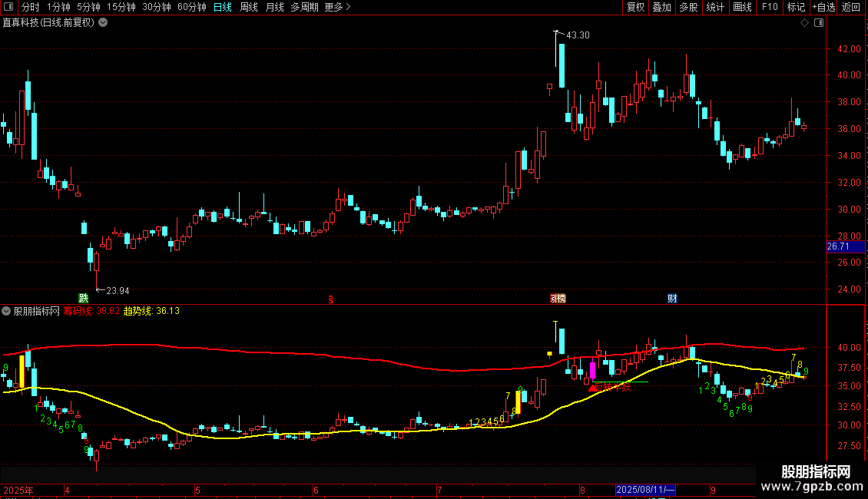
Task: Click the 复权 button
Action: pyautogui.click(x=635, y=7)
